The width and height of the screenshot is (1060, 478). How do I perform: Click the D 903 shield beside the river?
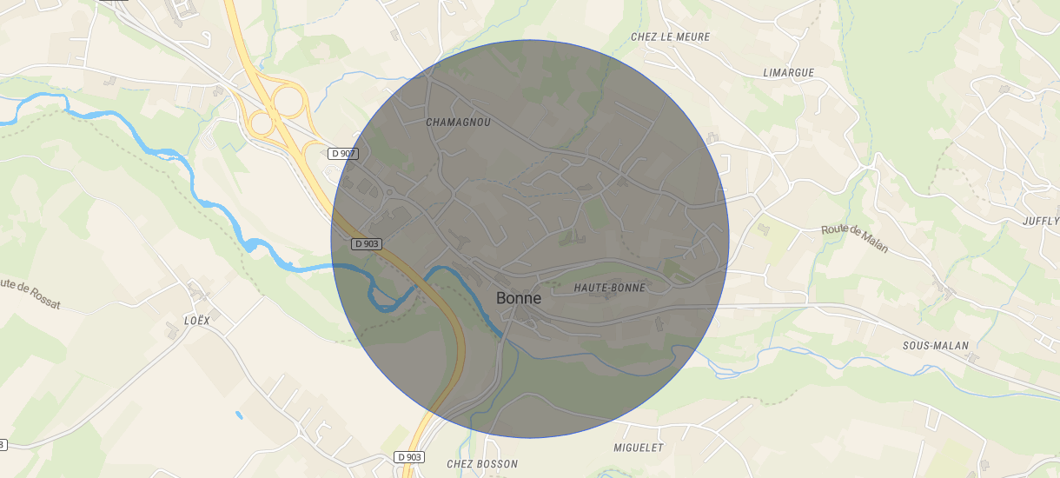[367, 244]
